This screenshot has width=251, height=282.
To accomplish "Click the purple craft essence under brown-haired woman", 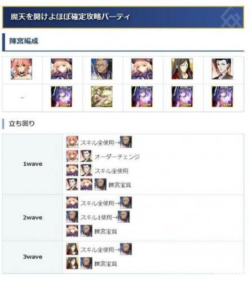I will (182, 96).
